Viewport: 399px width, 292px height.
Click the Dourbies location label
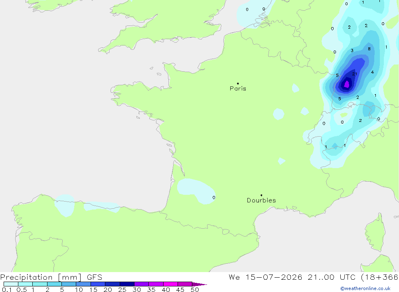[x=261, y=200]
